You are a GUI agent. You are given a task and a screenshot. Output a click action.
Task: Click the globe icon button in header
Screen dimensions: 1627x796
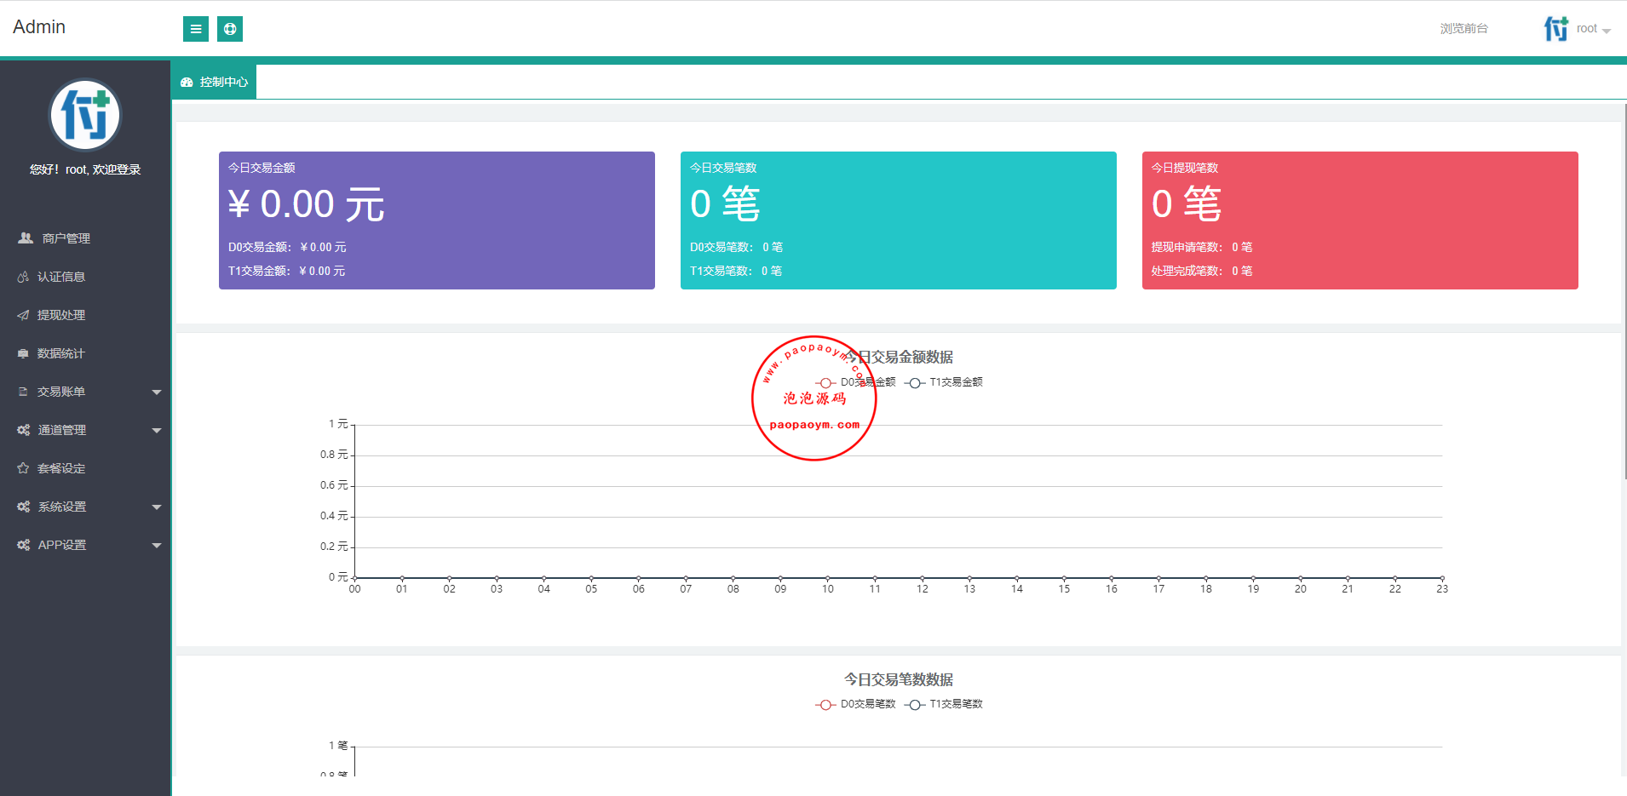point(230,29)
